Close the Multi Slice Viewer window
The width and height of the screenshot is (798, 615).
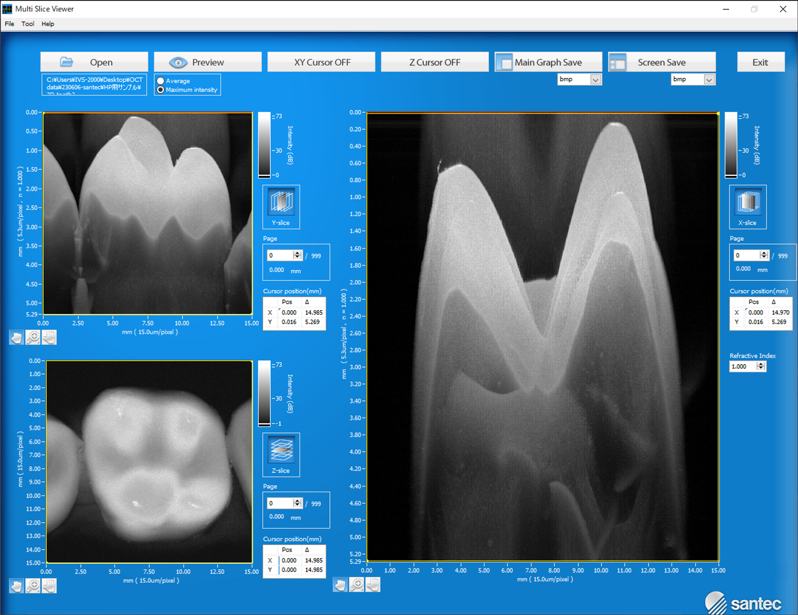[x=783, y=9]
